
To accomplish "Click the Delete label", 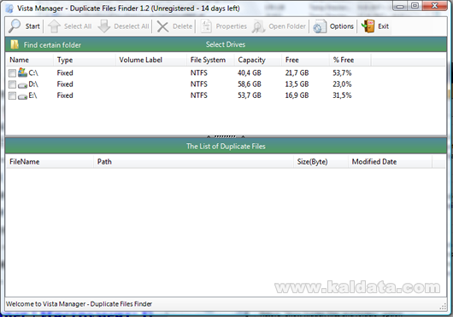I will coord(182,26).
